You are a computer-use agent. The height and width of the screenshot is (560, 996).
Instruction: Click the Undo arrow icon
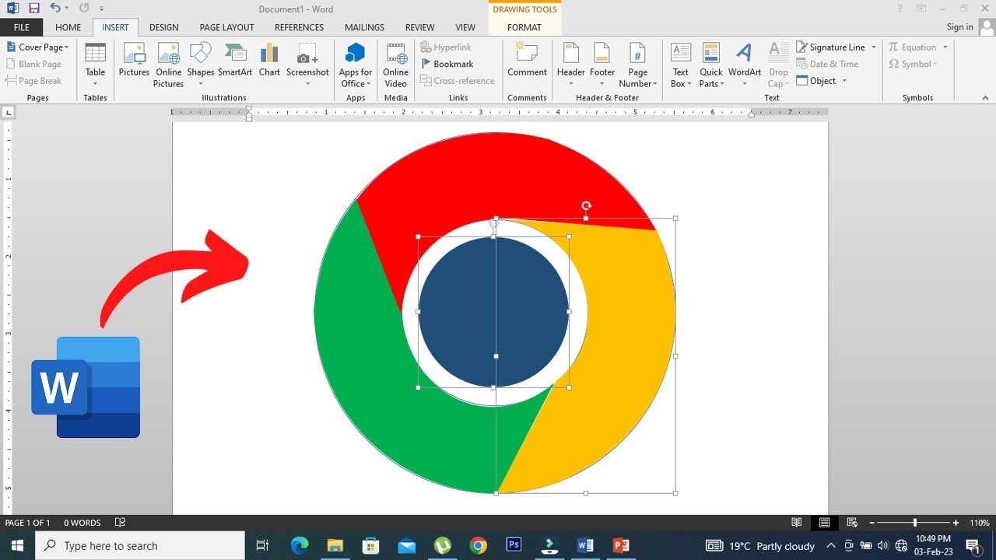tap(54, 9)
